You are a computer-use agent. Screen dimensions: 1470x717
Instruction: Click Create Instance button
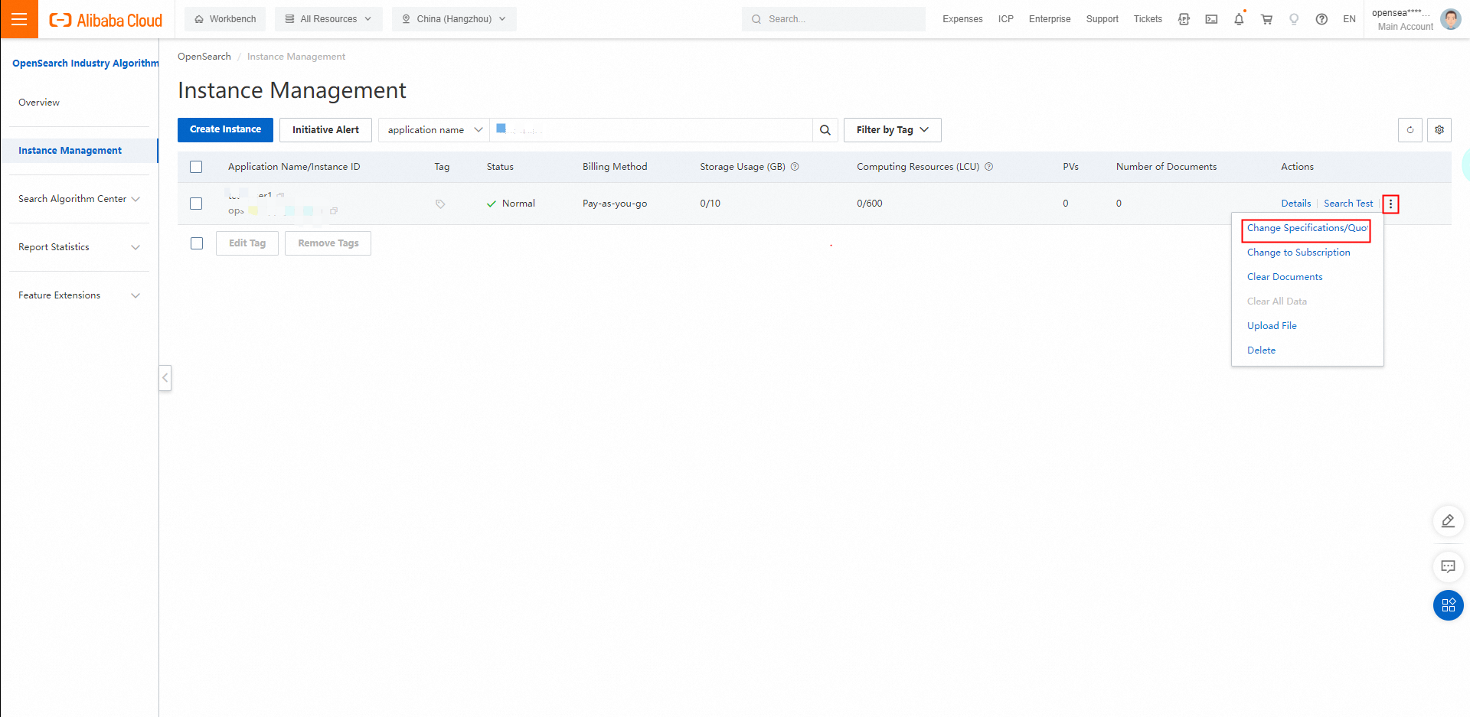(225, 130)
